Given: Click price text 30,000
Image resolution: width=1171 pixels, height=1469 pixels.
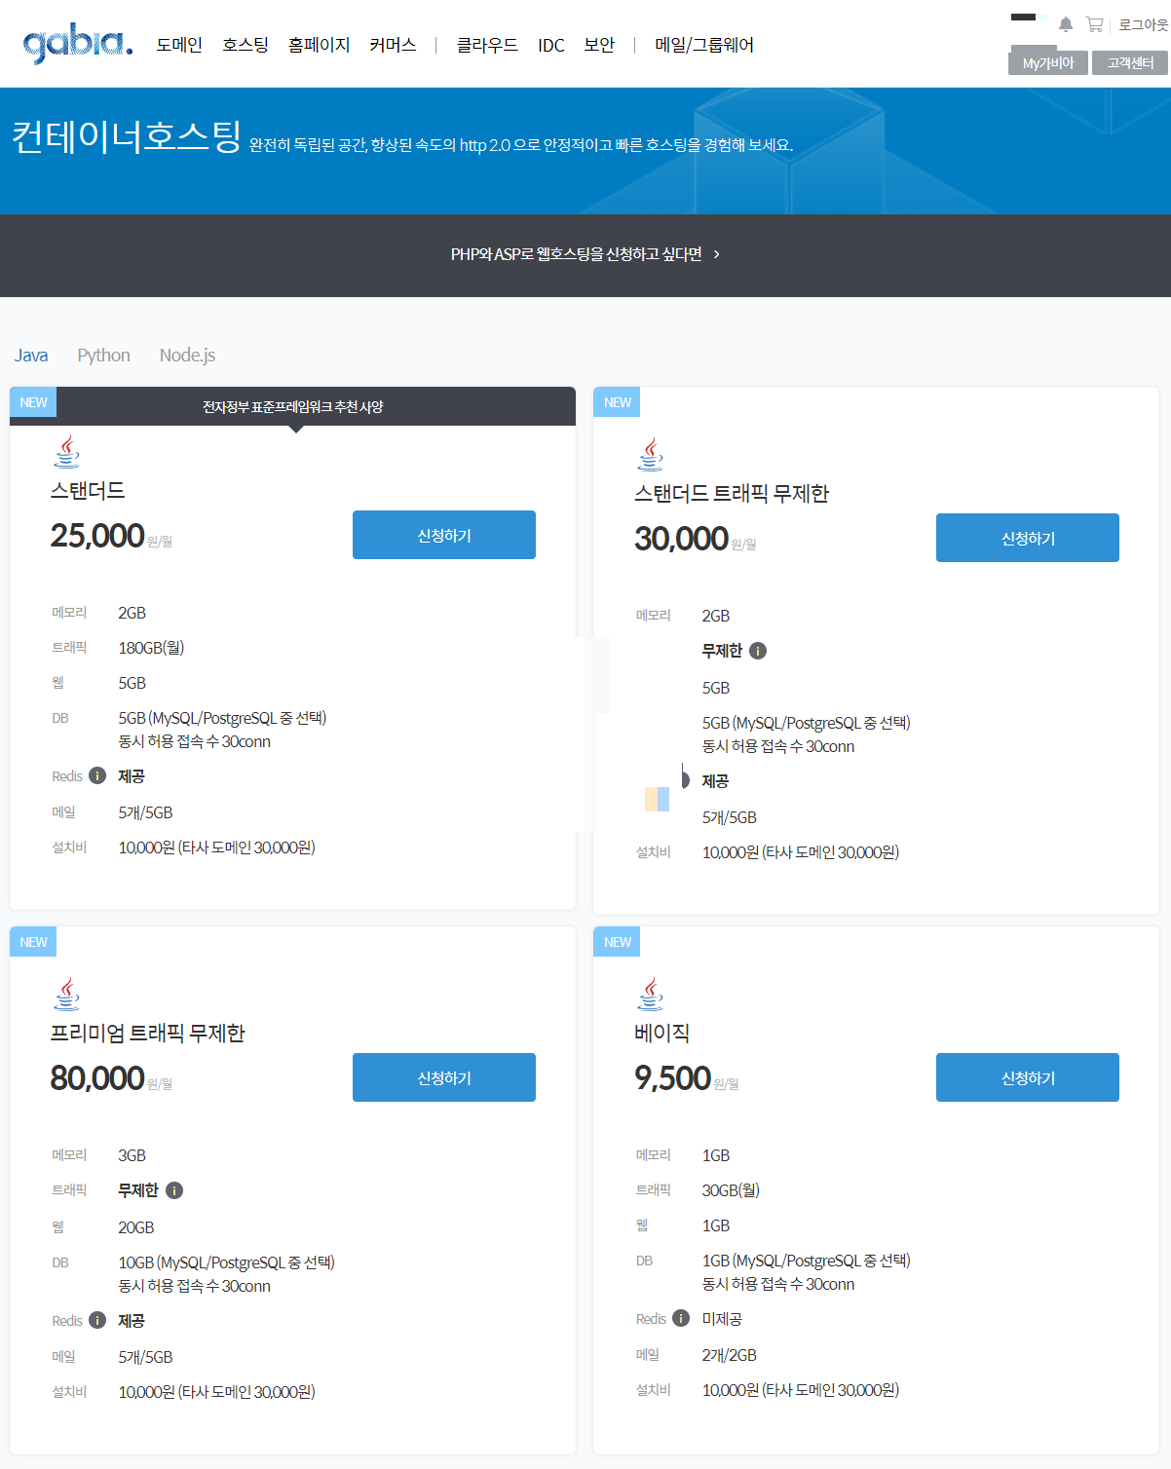Looking at the screenshot, I should coord(681,539).
